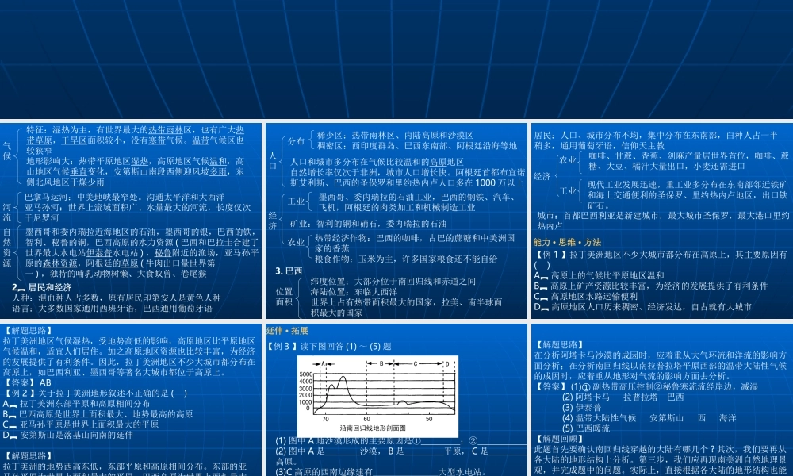The image size is (793, 476).
Task: Click option B 高原上矿产资源比较丰富
Action: point(650,286)
